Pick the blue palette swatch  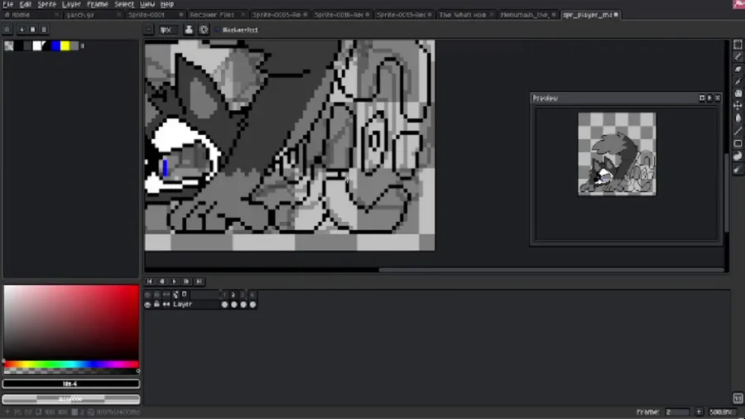55,46
